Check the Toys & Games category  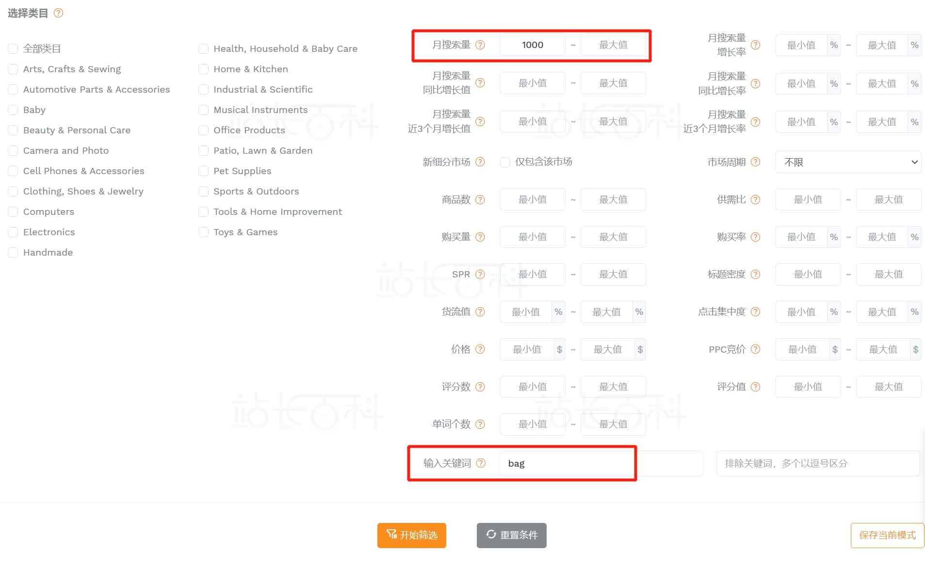203,232
